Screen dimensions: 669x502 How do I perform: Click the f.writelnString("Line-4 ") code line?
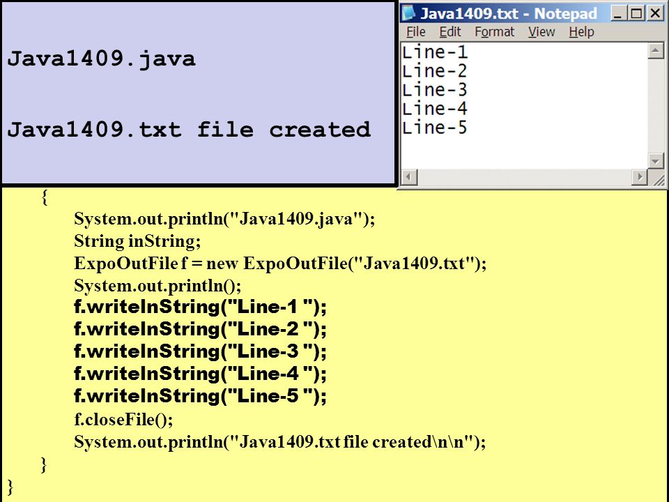click(200, 374)
